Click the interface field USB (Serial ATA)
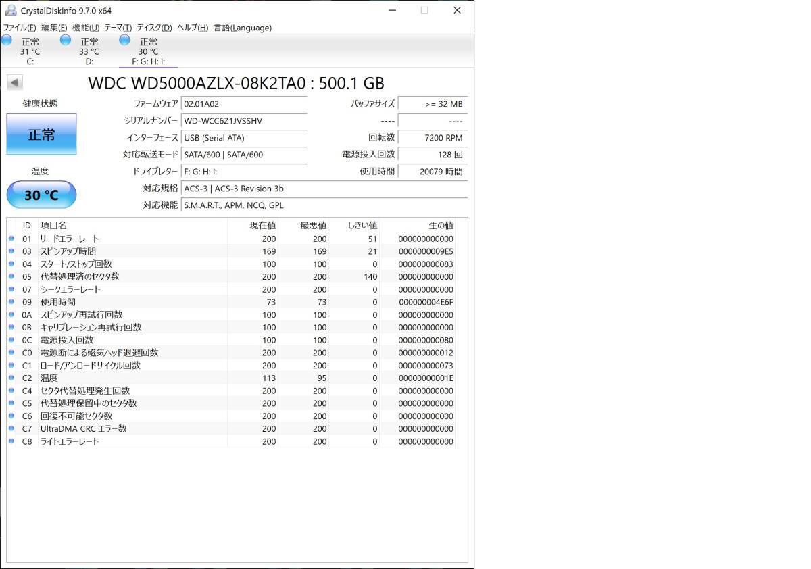 point(244,138)
